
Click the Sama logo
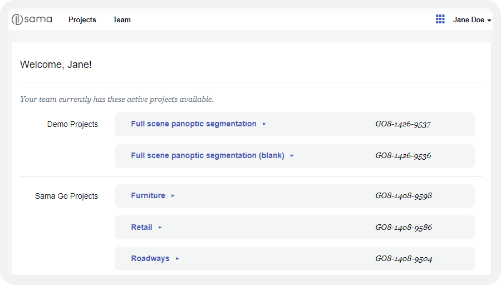pos(32,19)
